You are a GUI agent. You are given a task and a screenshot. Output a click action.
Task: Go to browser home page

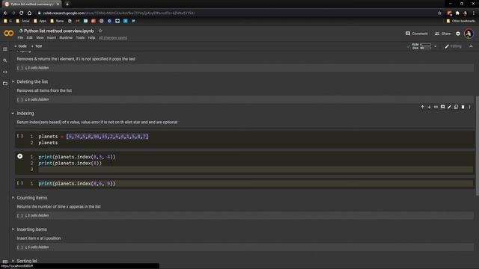29,13
